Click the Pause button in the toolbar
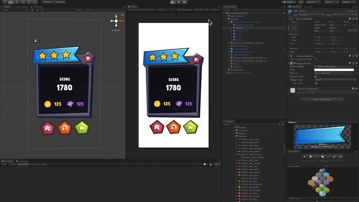359x202 pixels. coord(178,2)
